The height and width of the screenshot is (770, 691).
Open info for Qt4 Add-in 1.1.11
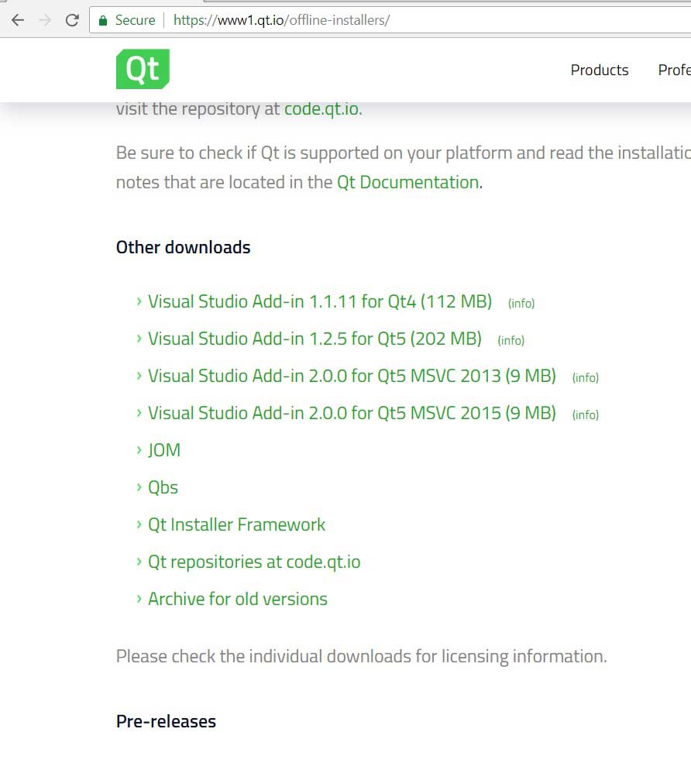[521, 303]
